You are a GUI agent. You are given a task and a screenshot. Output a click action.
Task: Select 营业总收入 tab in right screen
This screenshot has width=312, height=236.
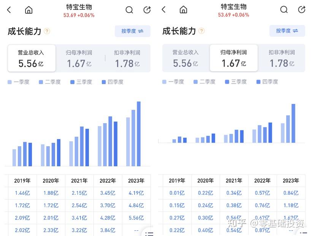[186, 58]
